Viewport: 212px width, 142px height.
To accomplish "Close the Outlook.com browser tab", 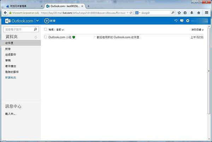I will [x=82, y=6].
